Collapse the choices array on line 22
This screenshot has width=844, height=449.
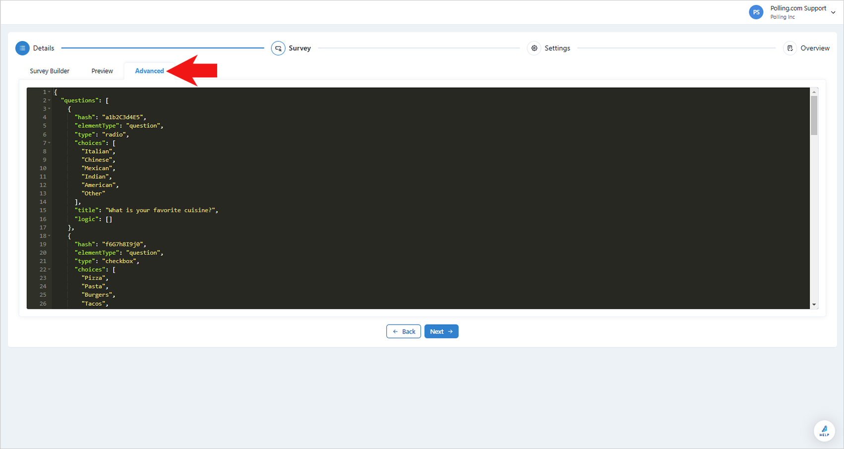[49, 270]
